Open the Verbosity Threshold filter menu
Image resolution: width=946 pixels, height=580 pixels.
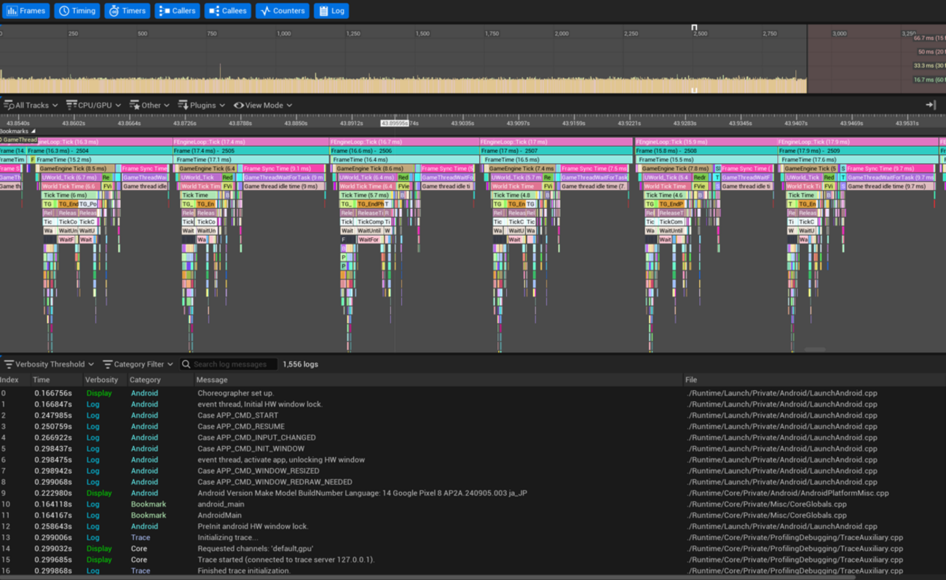click(49, 364)
